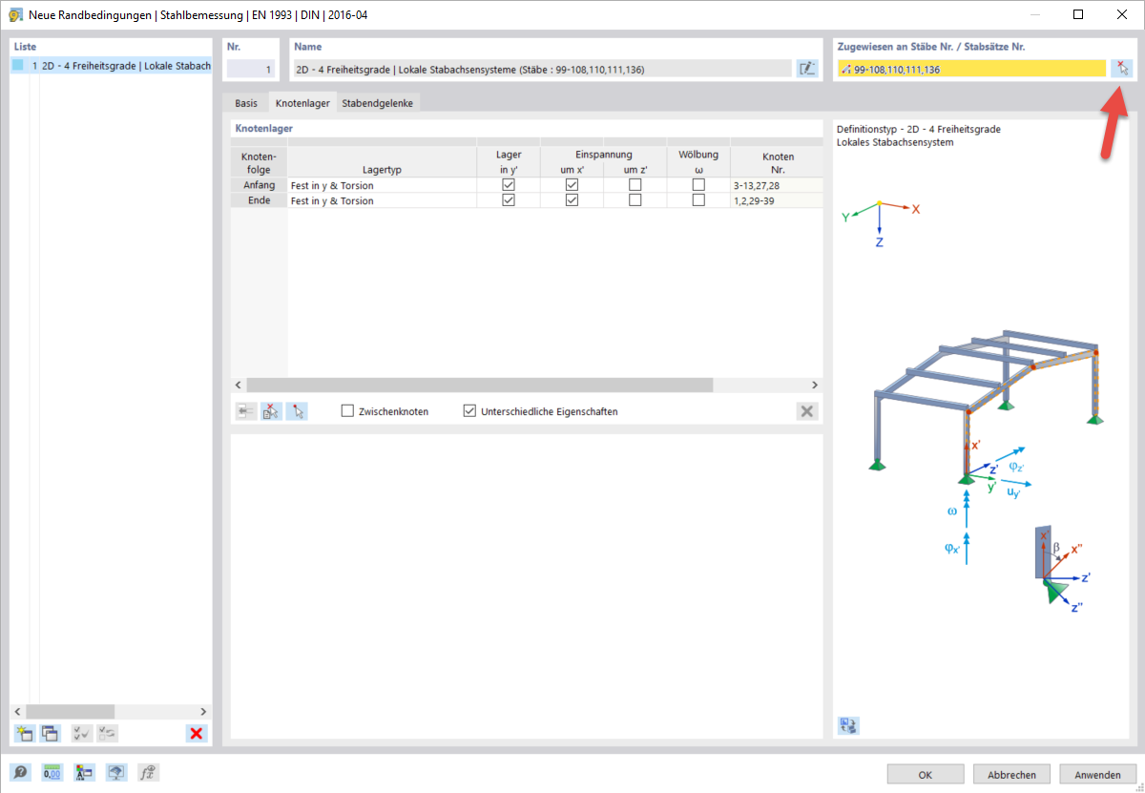The height and width of the screenshot is (793, 1145).
Task: Click Liste scrollbar left arrow
Action: tap(18, 712)
